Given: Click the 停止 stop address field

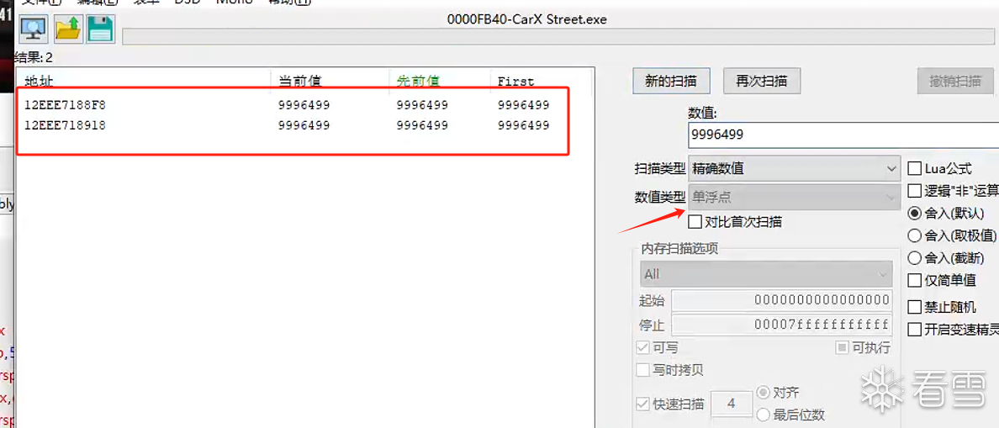Looking at the screenshot, I should point(782,325).
